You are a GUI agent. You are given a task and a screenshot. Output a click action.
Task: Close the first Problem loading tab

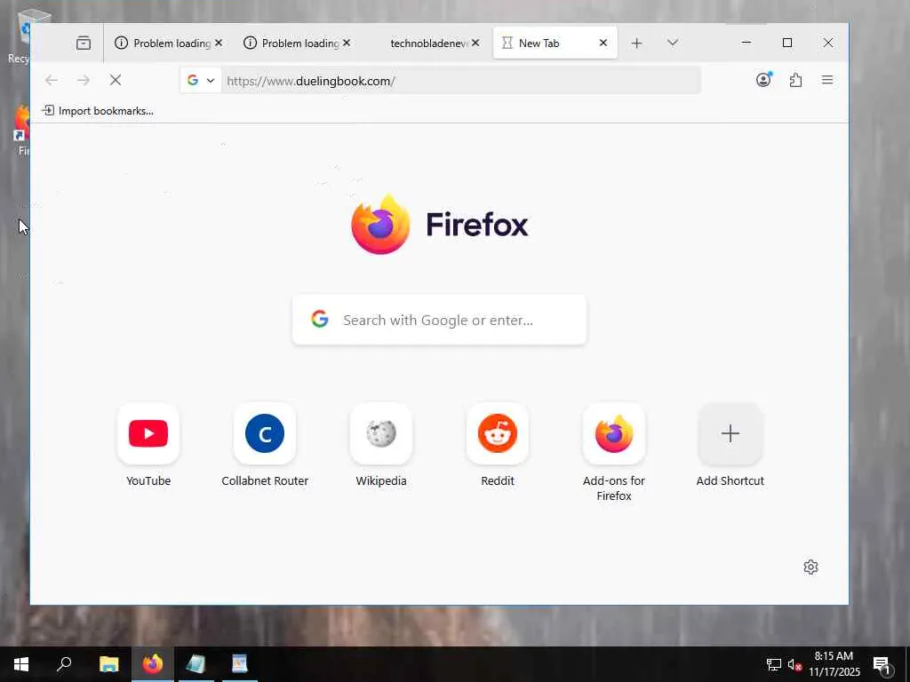tap(219, 43)
